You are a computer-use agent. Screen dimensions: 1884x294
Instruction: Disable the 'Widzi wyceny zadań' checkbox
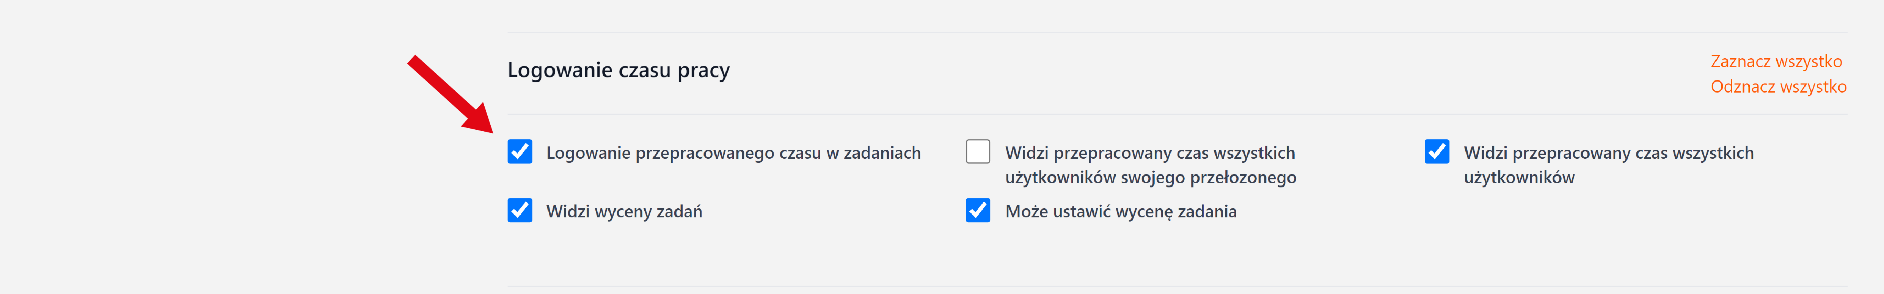click(x=520, y=211)
